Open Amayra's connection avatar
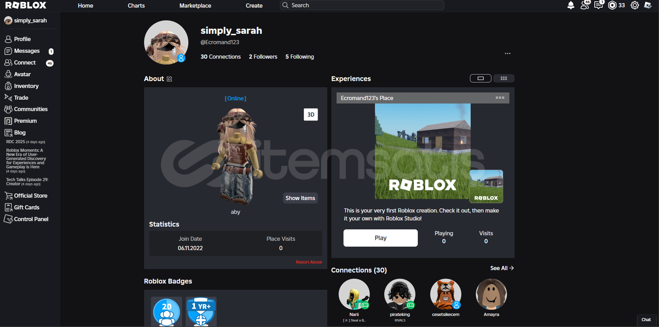Image resolution: width=659 pixels, height=327 pixels. tap(491, 294)
